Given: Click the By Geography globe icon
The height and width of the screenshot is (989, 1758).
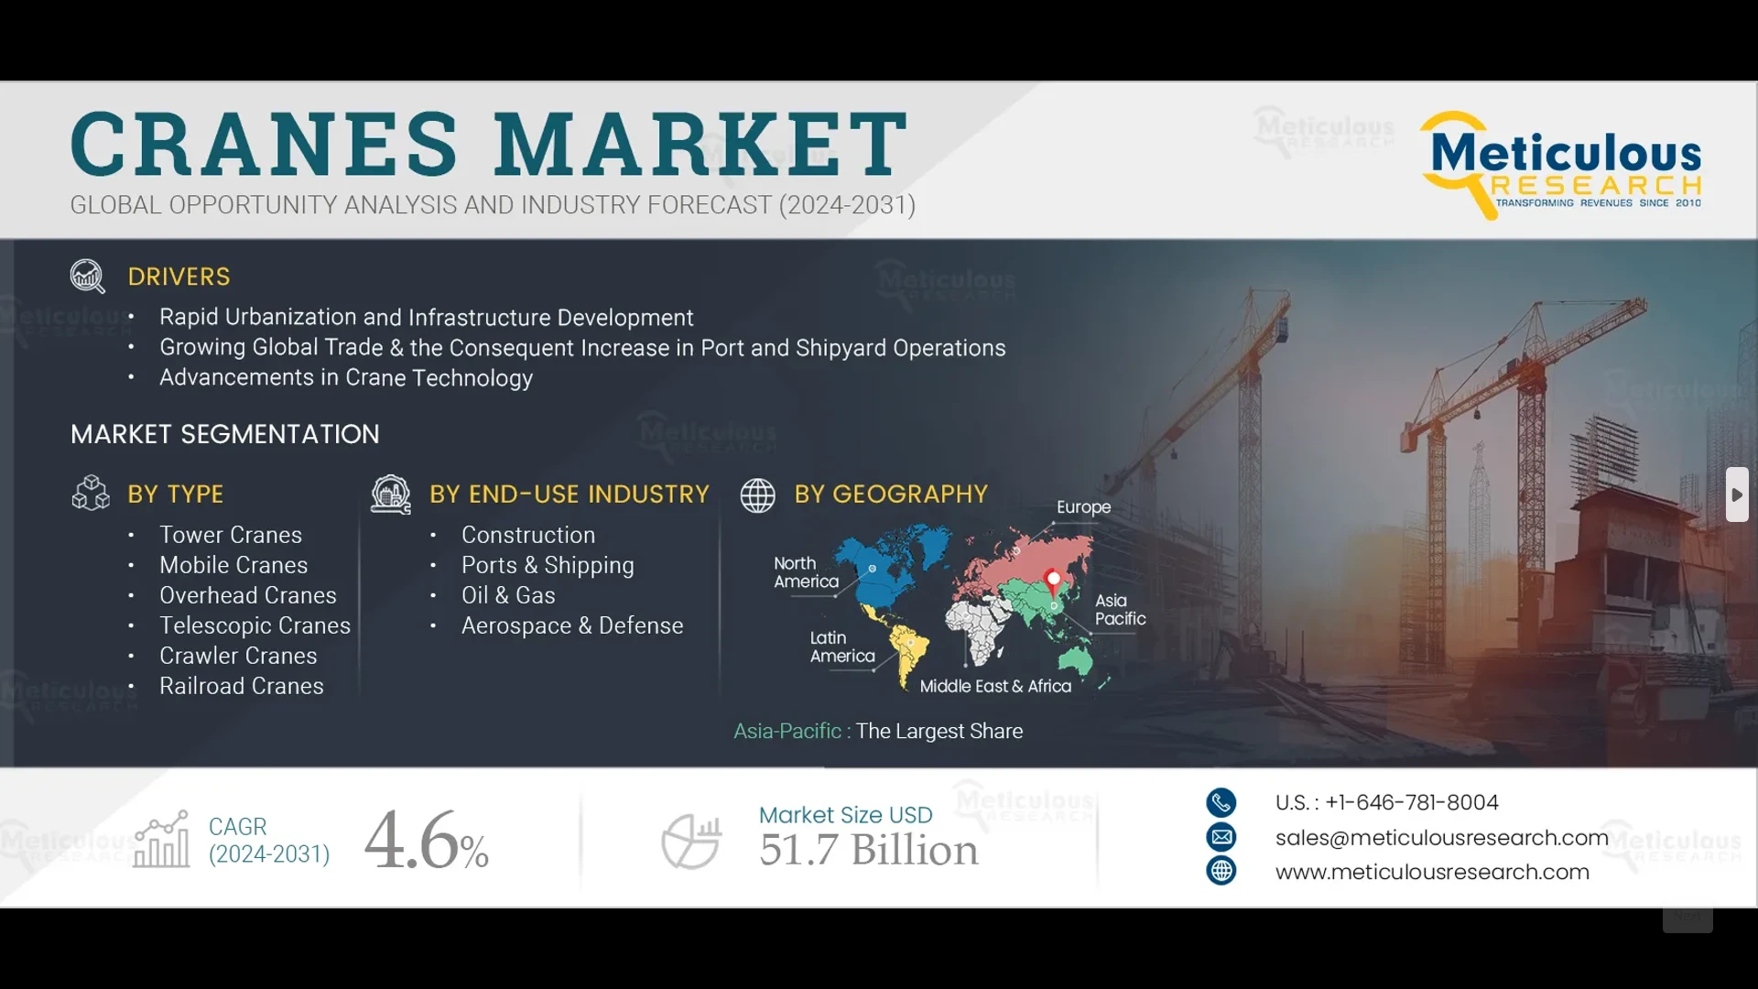Looking at the screenshot, I should [x=757, y=494].
